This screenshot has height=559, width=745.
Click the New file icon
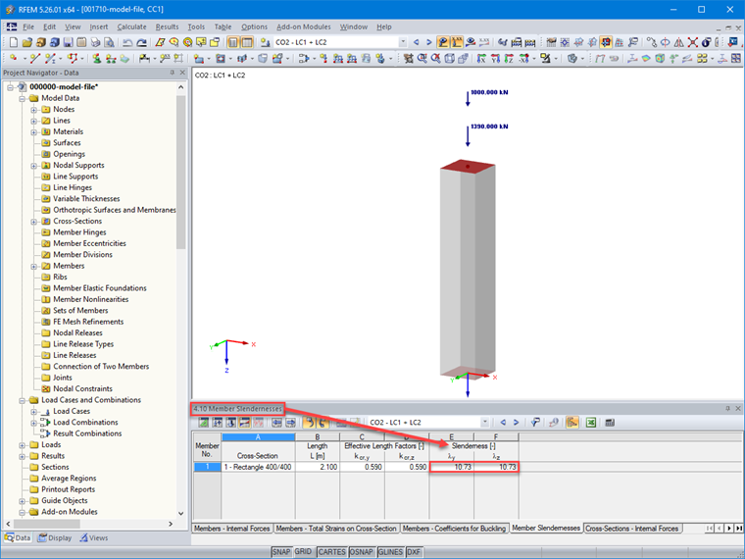coord(14,42)
